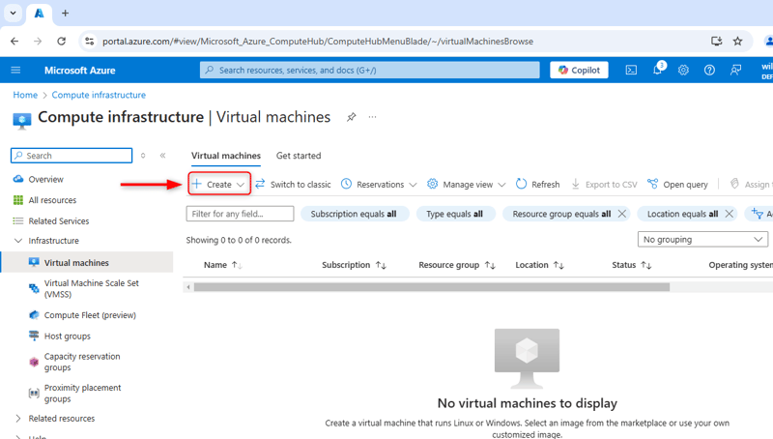This screenshot has width=773, height=439.
Task: Open portal settings gear
Action: point(683,70)
